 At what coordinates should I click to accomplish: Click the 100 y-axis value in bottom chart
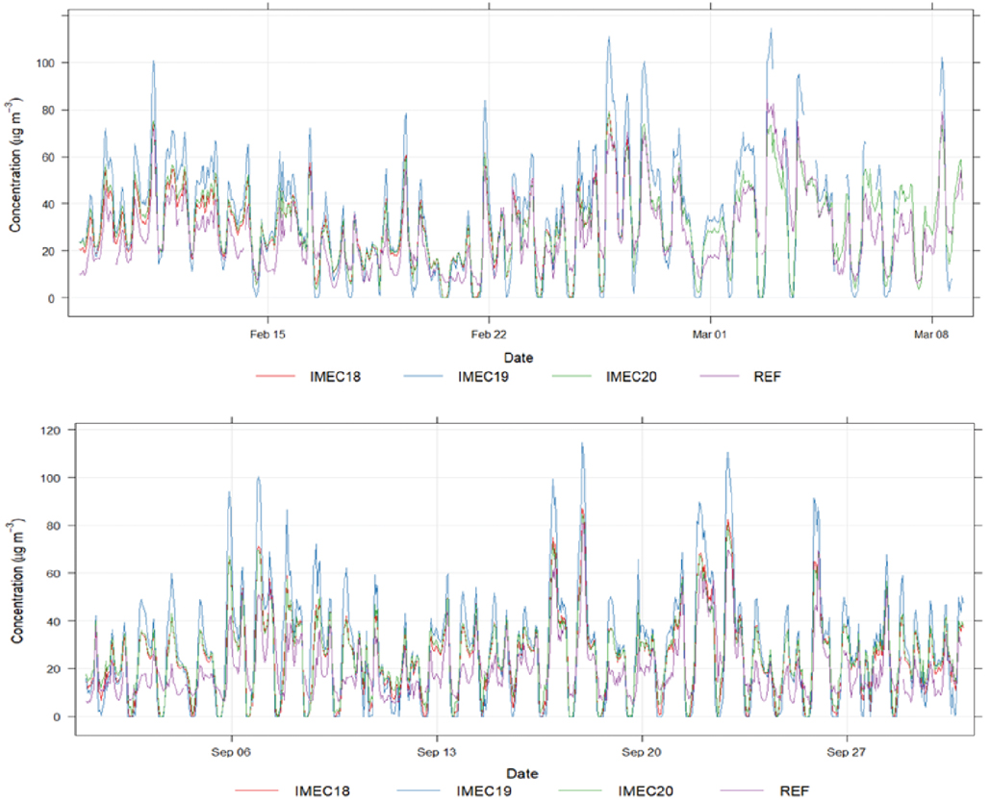(x=51, y=478)
